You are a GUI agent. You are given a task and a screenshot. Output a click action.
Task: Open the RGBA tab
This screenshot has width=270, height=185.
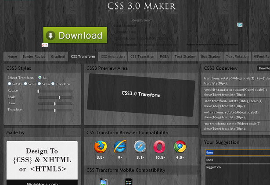(x=164, y=57)
